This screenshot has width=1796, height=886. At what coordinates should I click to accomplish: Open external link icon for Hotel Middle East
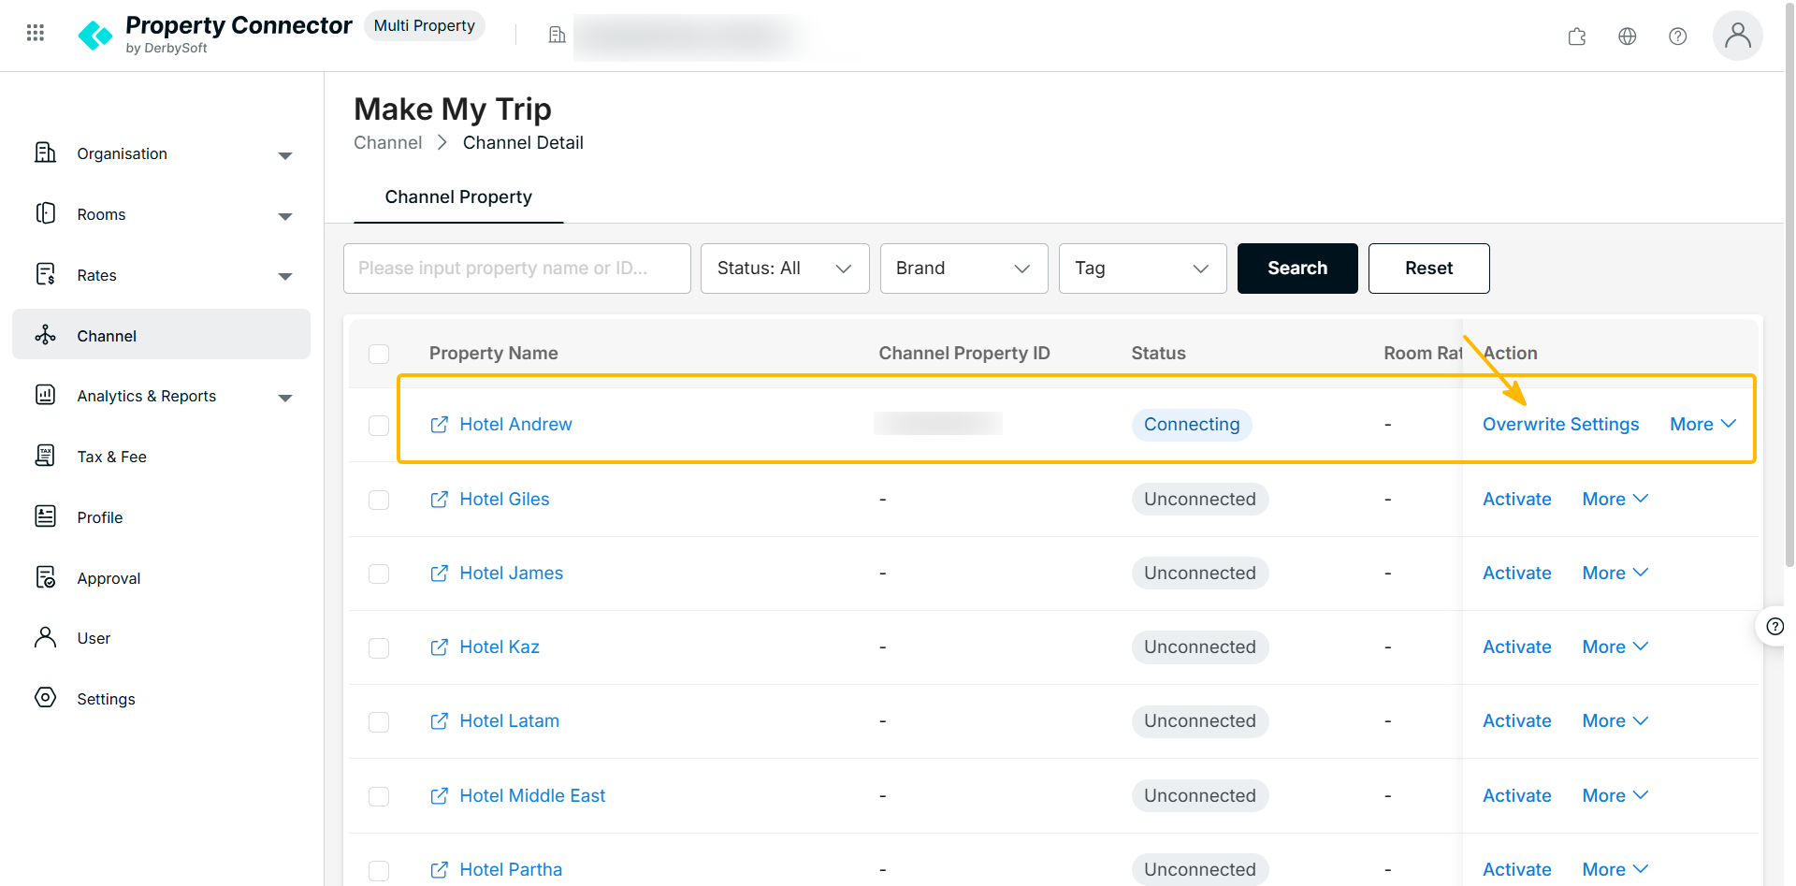pyautogui.click(x=439, y=796)
